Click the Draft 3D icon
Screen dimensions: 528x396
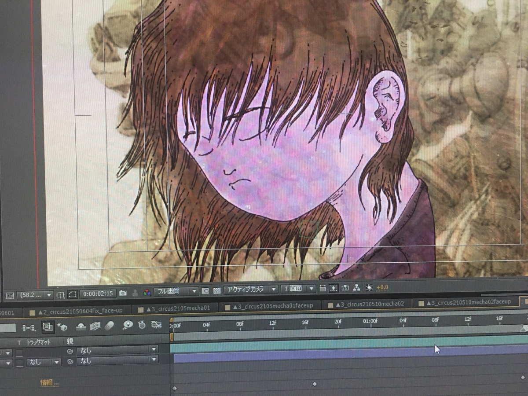click(62, 326)
